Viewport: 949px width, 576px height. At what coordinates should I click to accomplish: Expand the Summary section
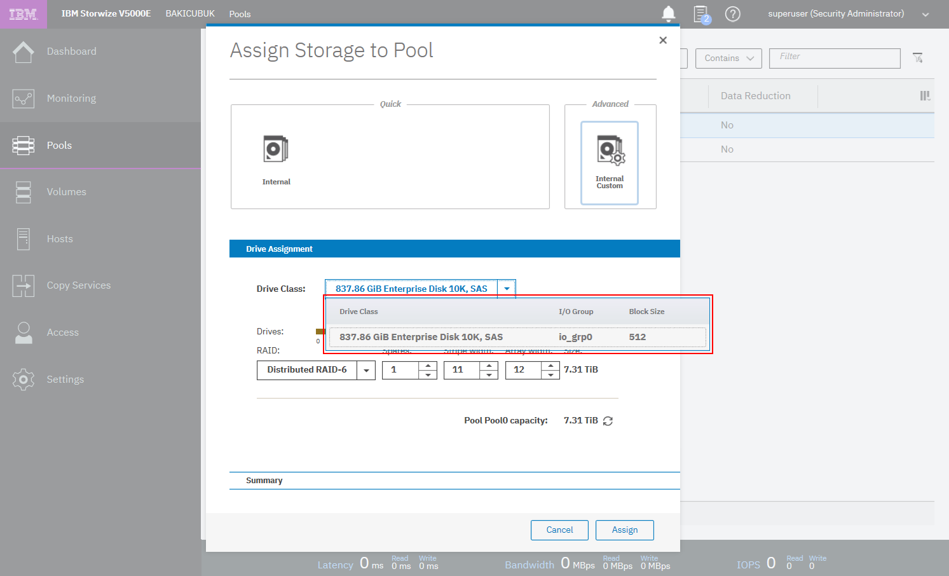(x=454, y=481)
